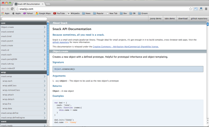The width and height of the screenshot is (209, 127).
Task: Go forward with the browser forward arrow
Action: pos(8,9)
